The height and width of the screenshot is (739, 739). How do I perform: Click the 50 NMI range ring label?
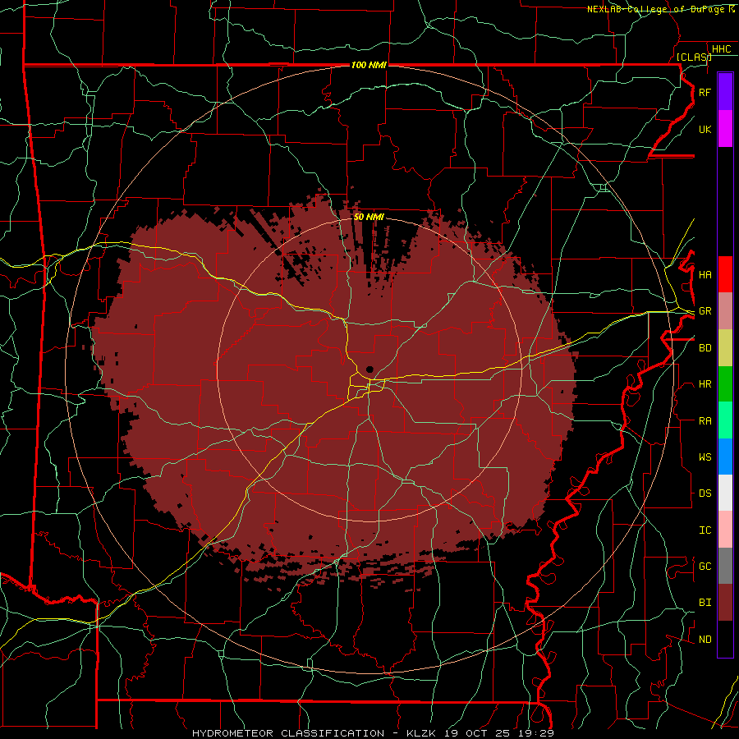pyautogui.click(x=369, y=217)
